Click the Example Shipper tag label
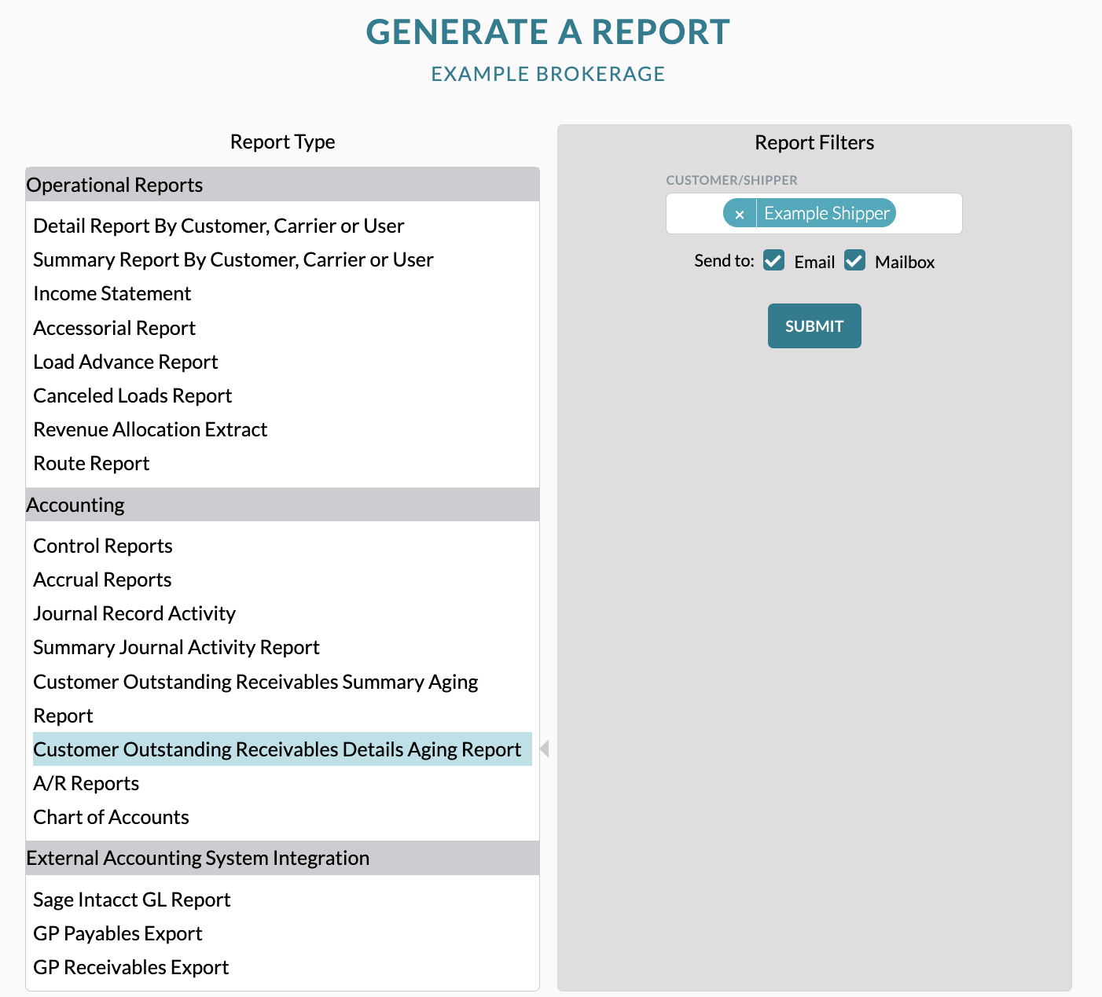 tap(826, 213)
